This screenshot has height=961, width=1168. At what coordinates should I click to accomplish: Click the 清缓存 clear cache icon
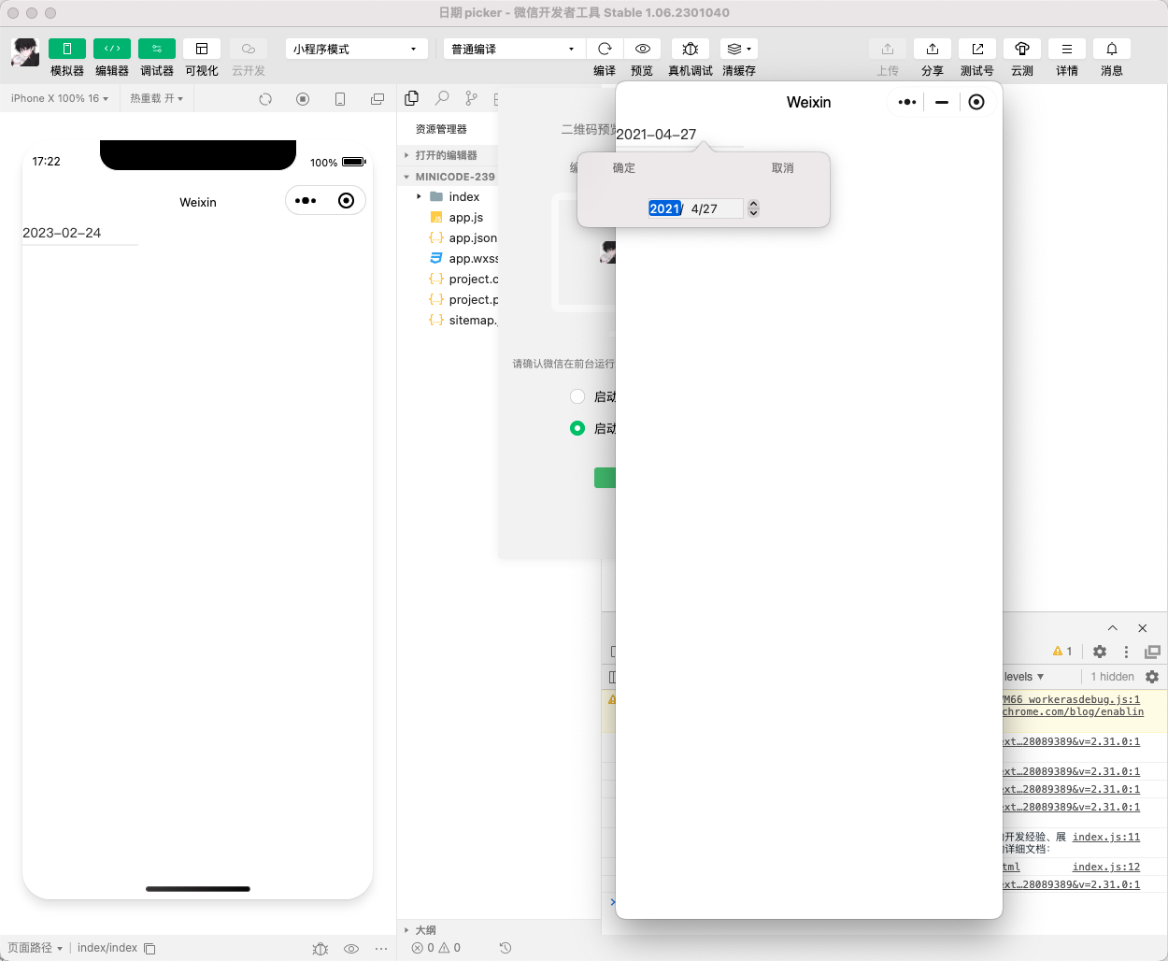[x=739, y=49]
